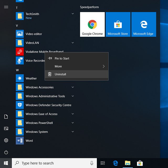Open Task View on the taskbar
The width and height of the screenshot is (168, 168).
point(103,163)
